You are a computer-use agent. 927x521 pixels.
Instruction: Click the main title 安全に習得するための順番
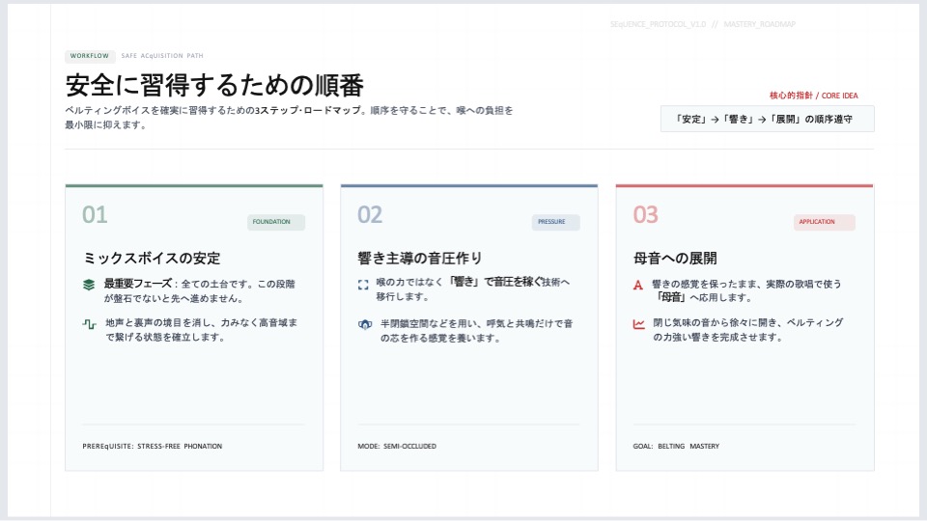(x=214, y=85)
